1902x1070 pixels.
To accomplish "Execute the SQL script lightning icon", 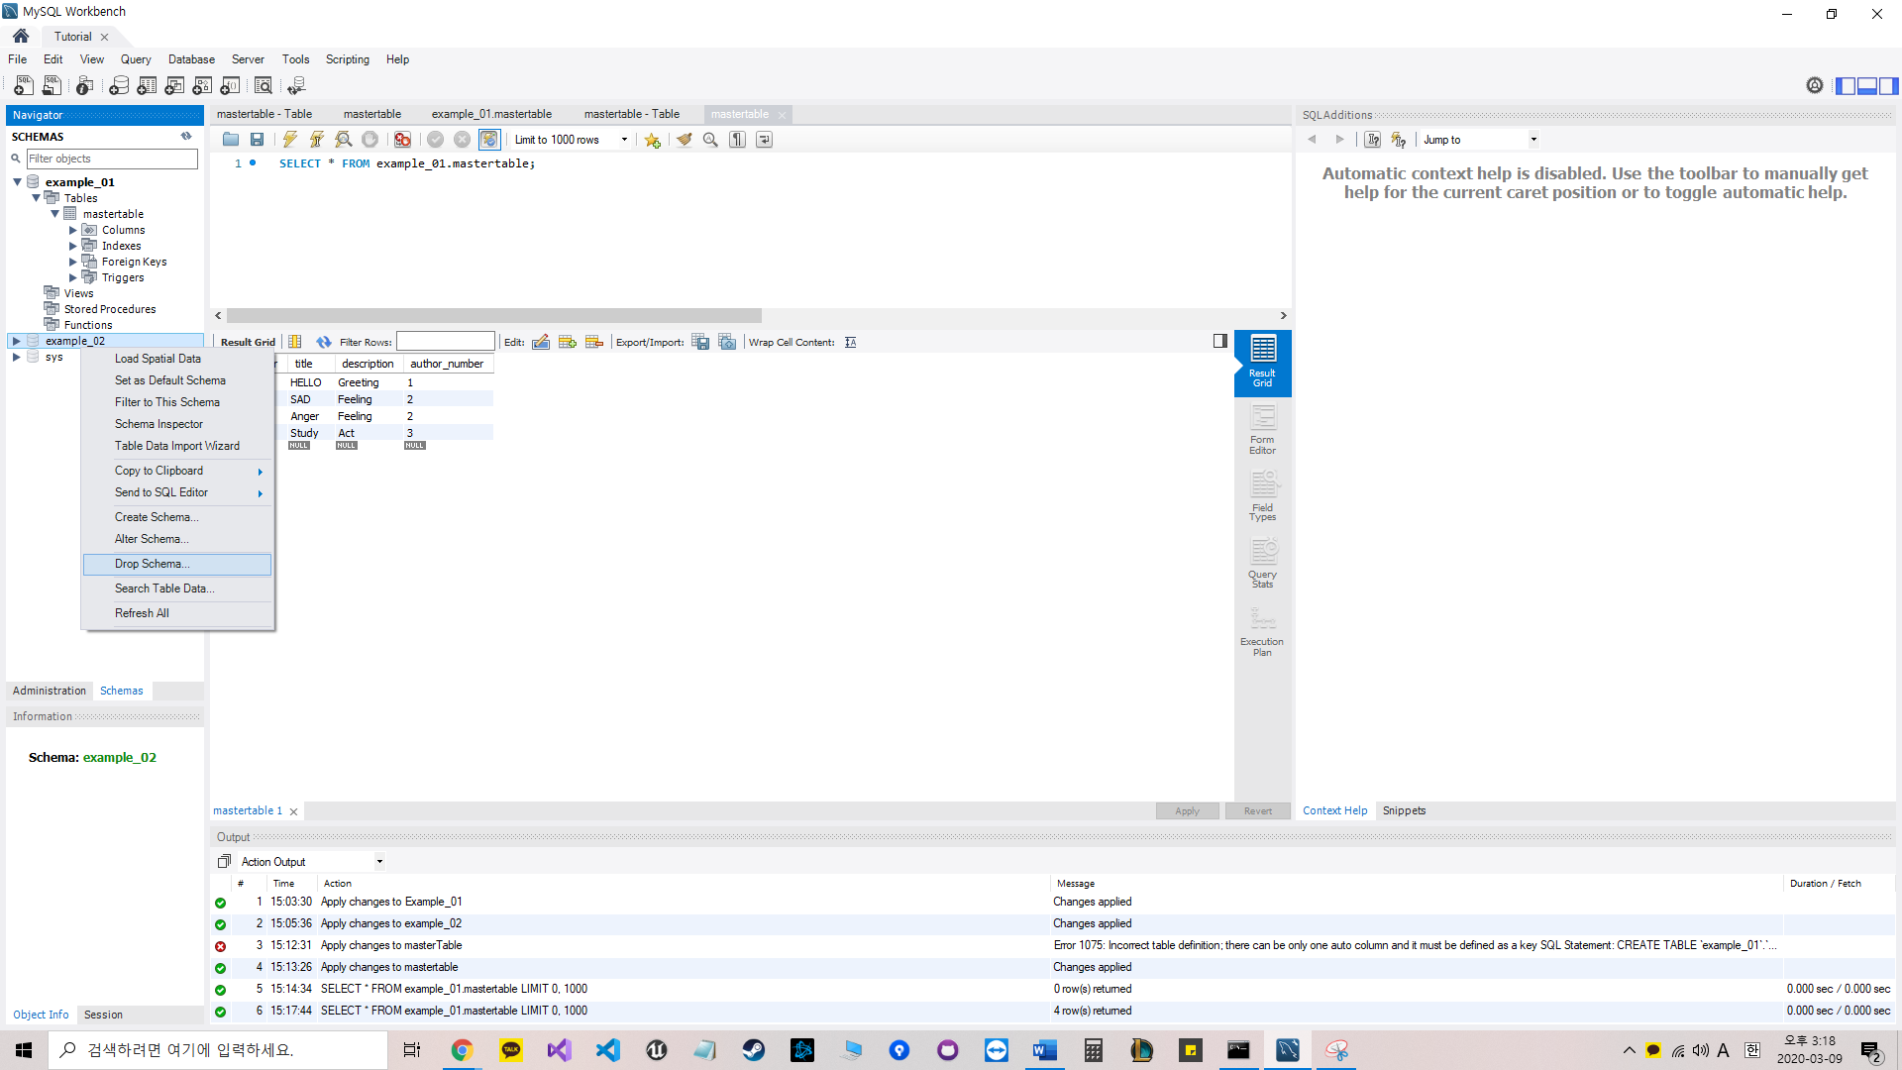I will point(290,140).
